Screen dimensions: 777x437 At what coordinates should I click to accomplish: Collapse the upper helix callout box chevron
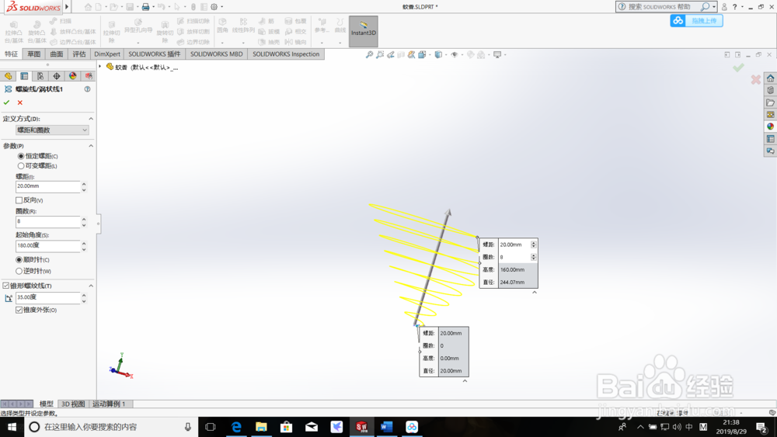(x=535, y=293)
